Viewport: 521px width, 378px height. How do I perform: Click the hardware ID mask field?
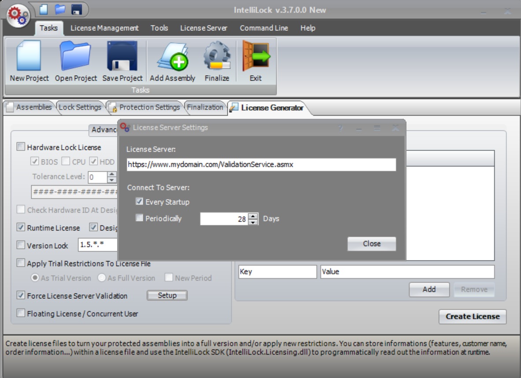tap(75, 192)
